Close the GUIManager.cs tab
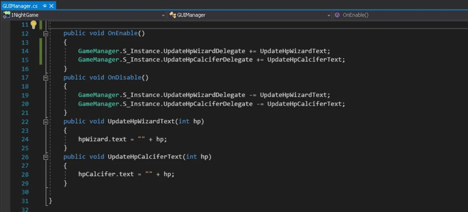Image resolution: width=468 pixels, height=212 pixels. coord(52,6)
